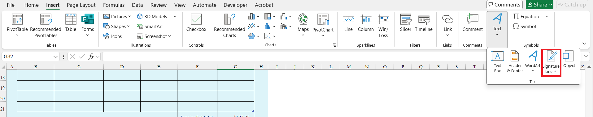The image size is (593, 117).
Task: Insert Icons illustration
Action: [x=113, y=36]
